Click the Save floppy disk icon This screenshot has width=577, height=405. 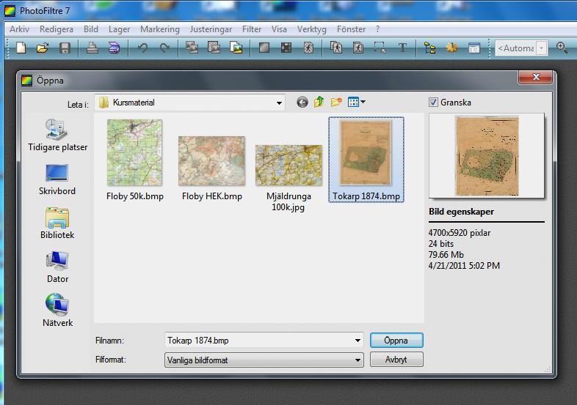pos(65,48)
